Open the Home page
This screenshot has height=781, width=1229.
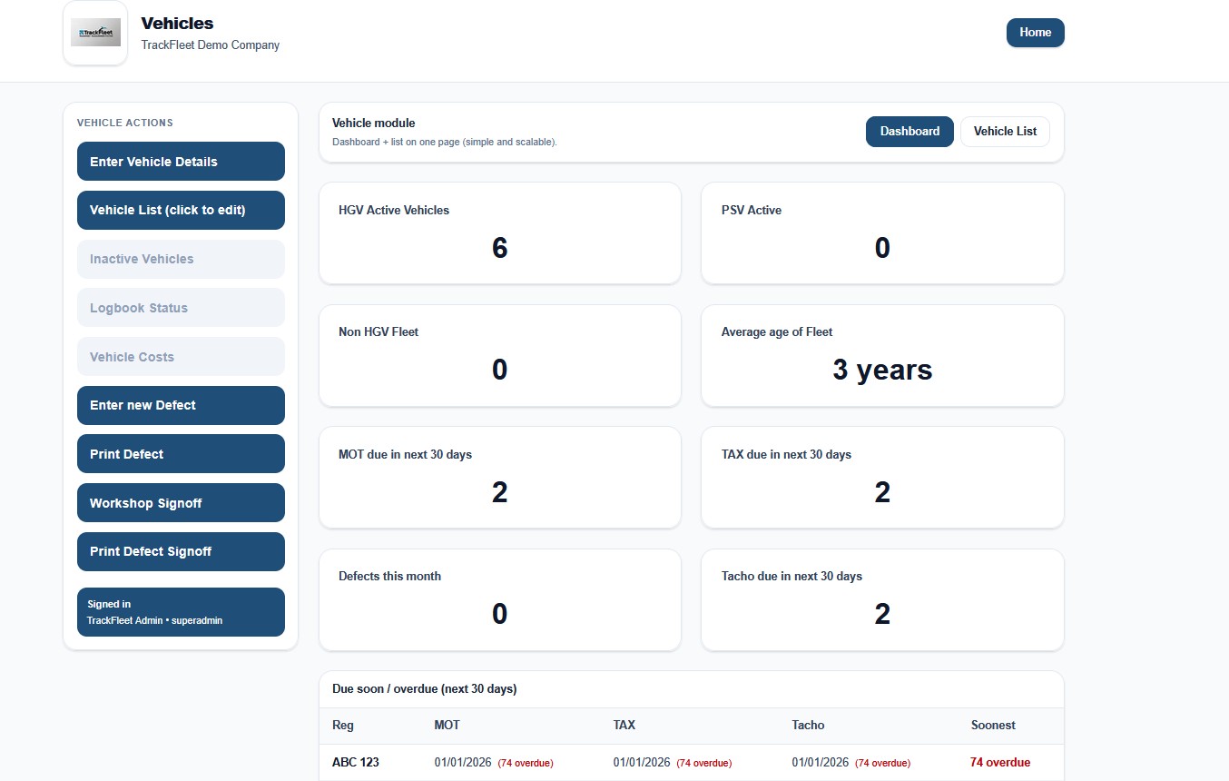coord(1035,32)
